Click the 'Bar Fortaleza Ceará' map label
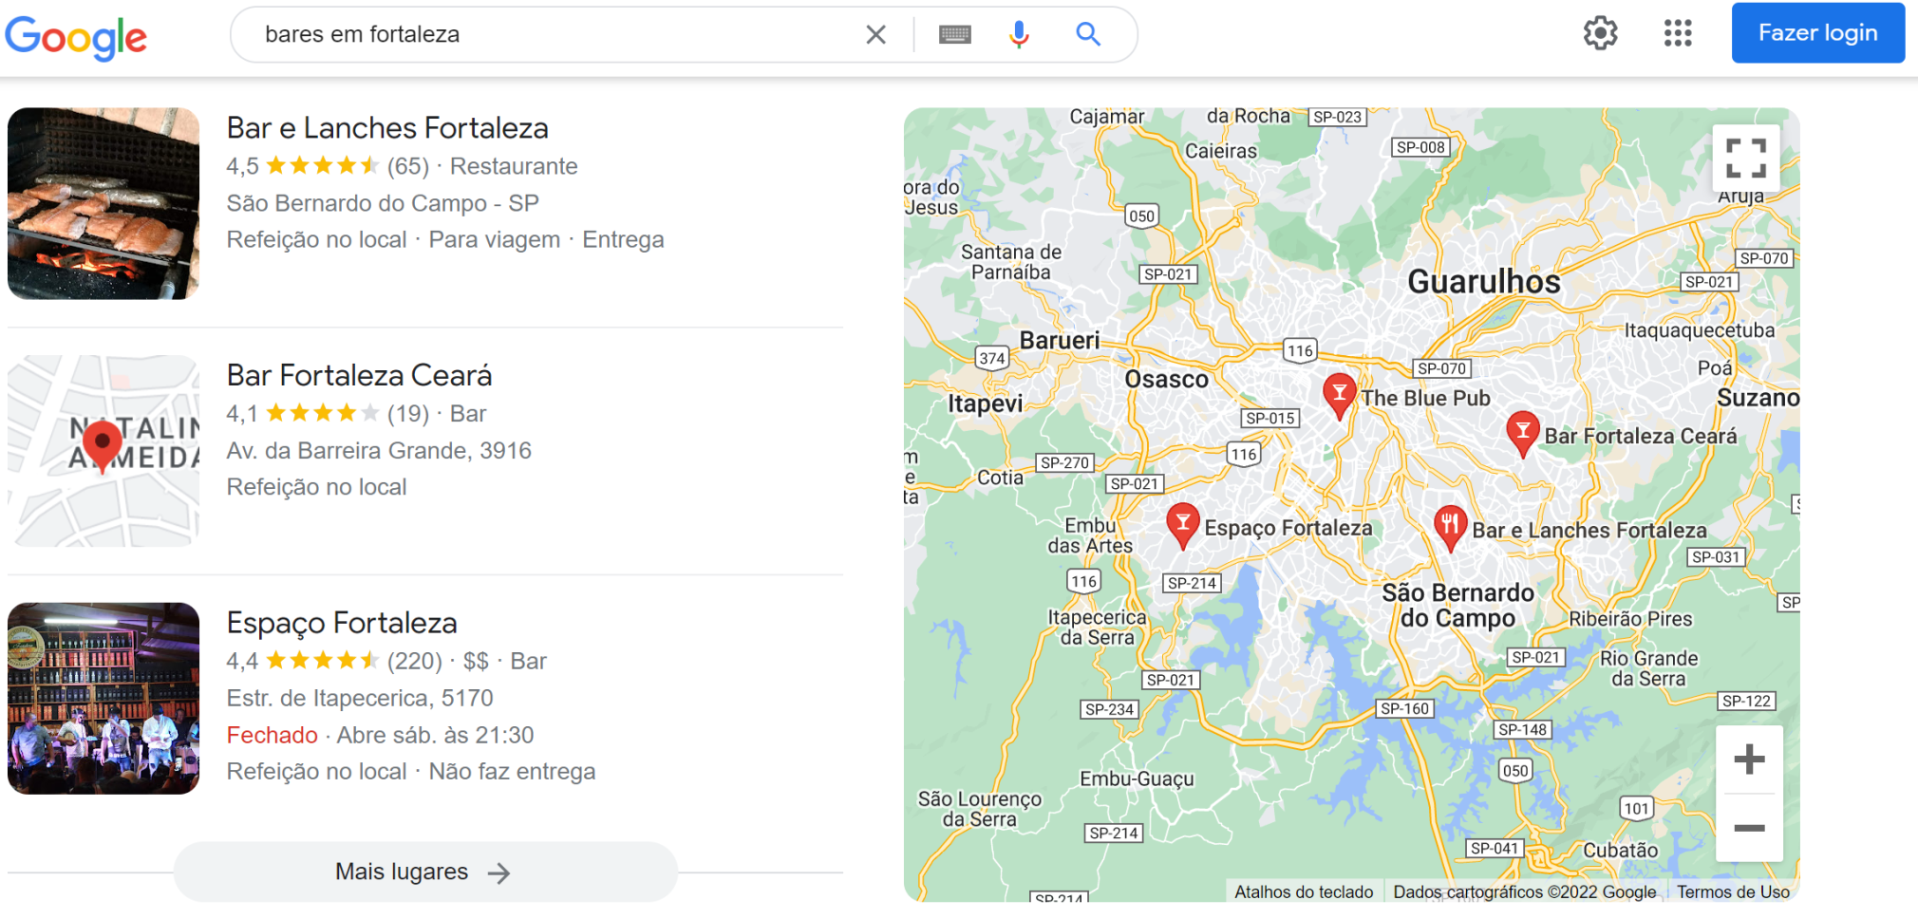 1641,436
